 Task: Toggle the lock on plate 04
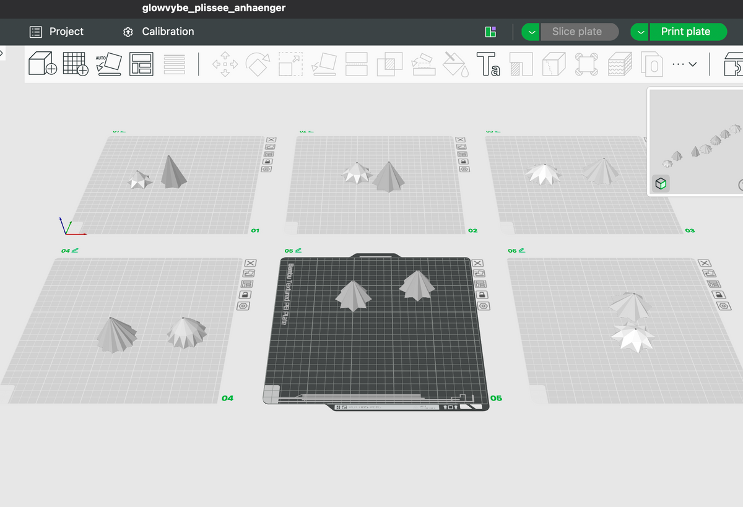pyautogui.click(x=245, y=295)
